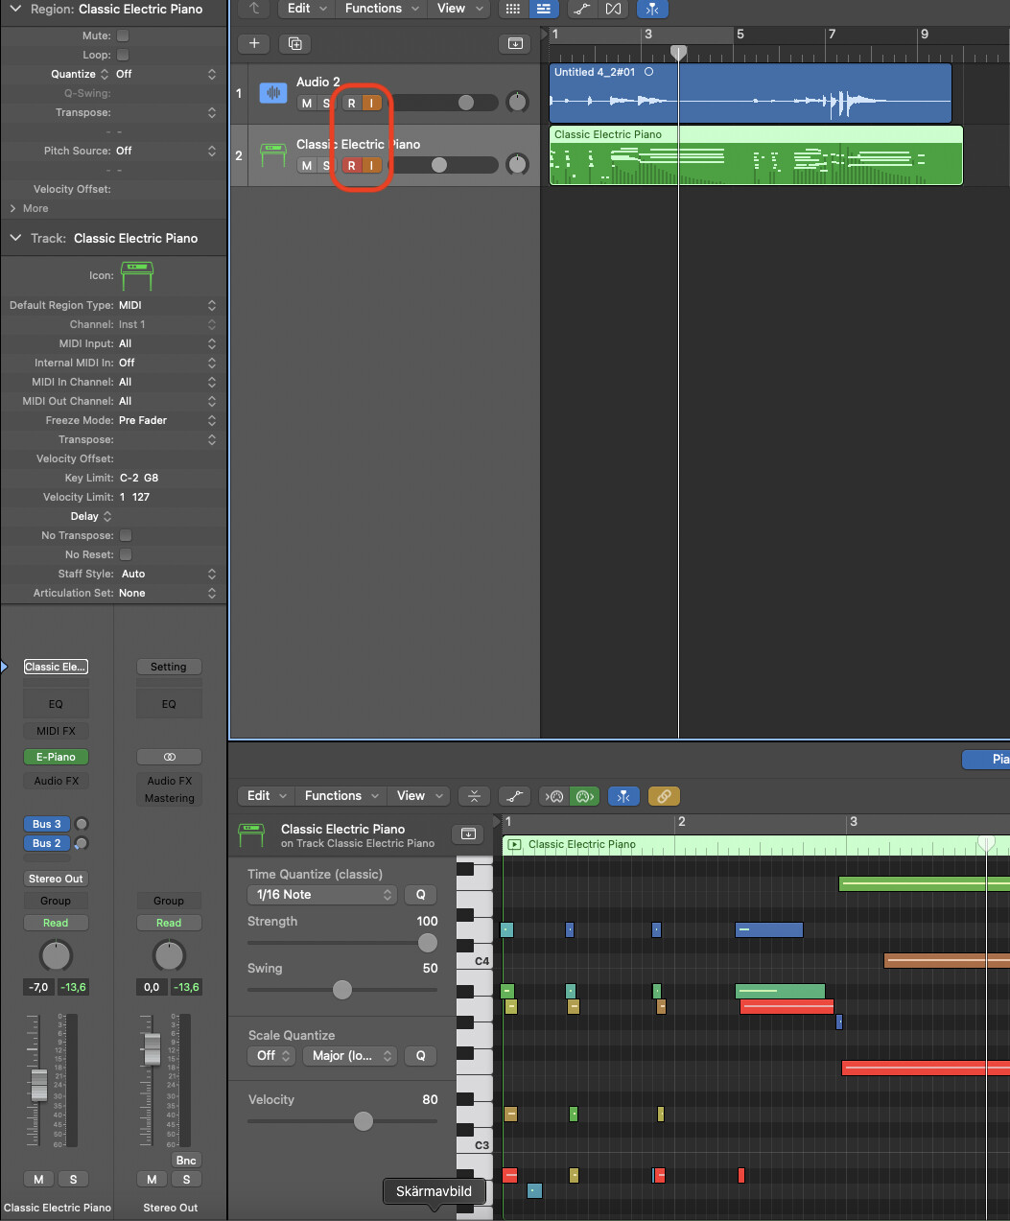Toggle the automation curve icon in tracks toolbar
Screen dimensions: 1010x1221
(580, 9)
